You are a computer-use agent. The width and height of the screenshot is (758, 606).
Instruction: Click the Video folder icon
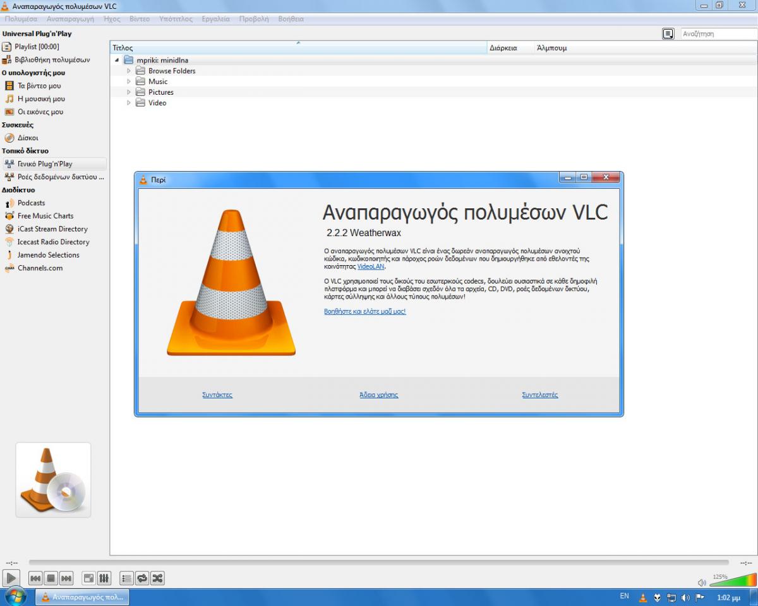140,103
